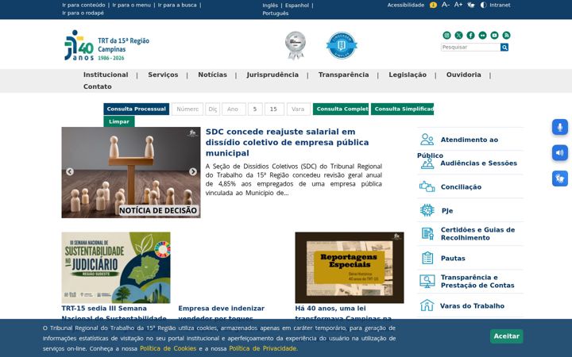
Task: Open the Política de Cookies link
Action: [x=168, y=348]
